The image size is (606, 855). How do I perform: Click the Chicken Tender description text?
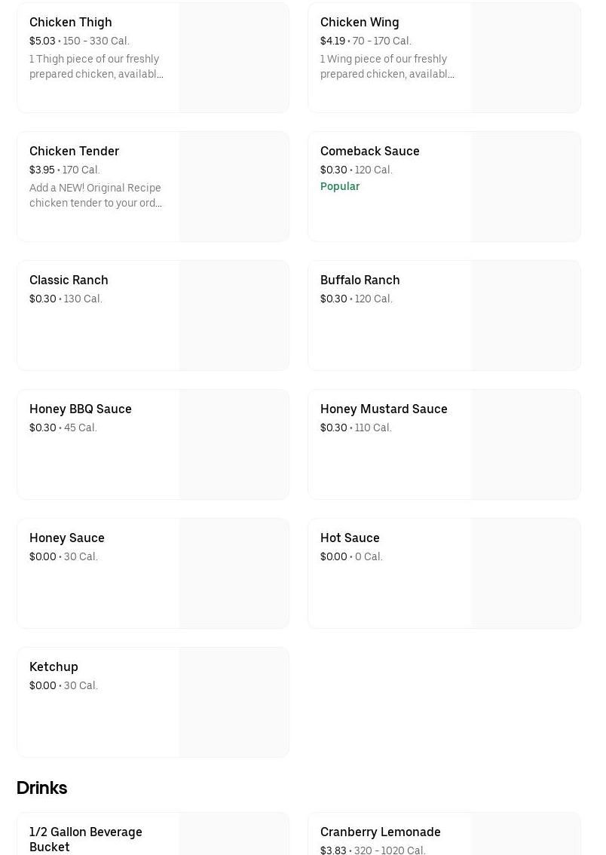point(96,195)
